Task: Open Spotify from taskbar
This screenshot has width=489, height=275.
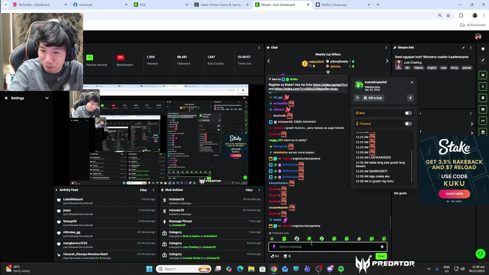Action: tap(341, 269)
